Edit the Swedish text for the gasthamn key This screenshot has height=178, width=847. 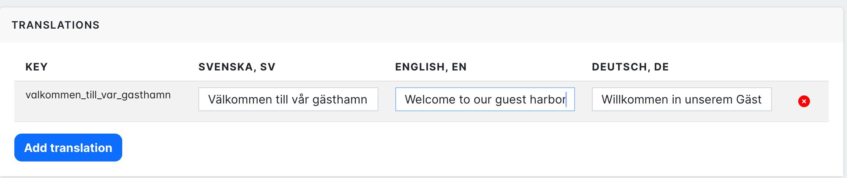tap(288, 99)
